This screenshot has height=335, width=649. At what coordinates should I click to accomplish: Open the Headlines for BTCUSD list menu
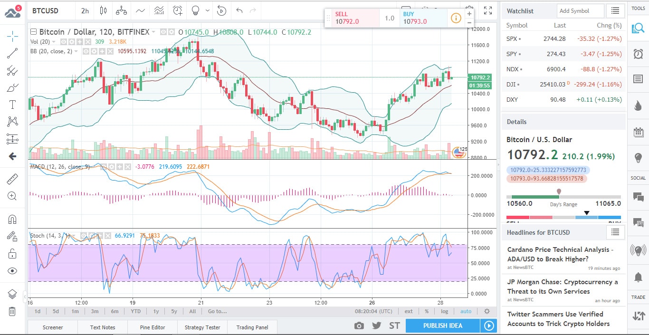(x=615, y=232)
